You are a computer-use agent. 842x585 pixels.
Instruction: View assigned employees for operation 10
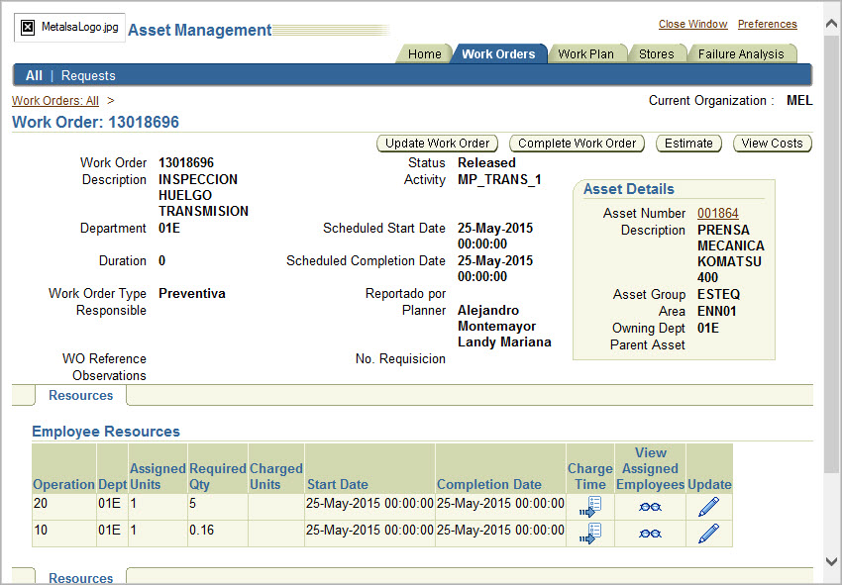pyautogui.click(x=650, y=534)
